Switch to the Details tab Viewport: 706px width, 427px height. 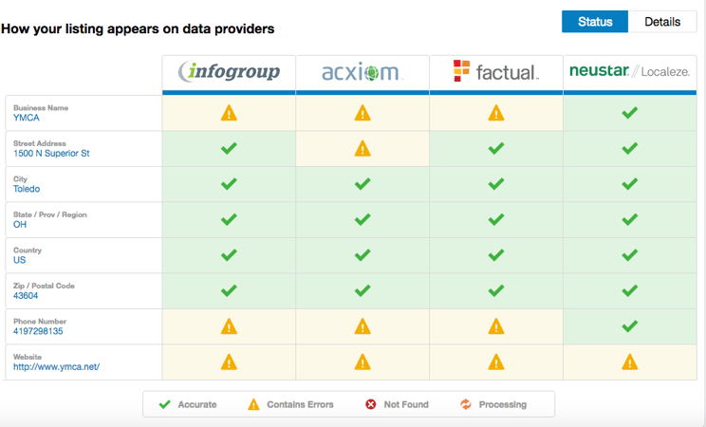click(662, 22)
